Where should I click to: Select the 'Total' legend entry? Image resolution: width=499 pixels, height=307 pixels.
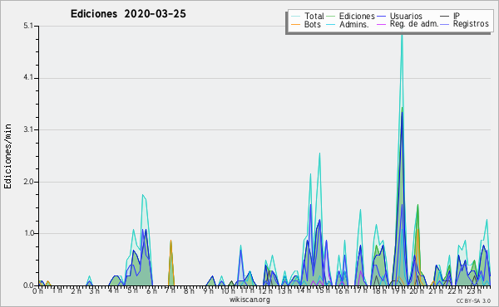[314, 16]
